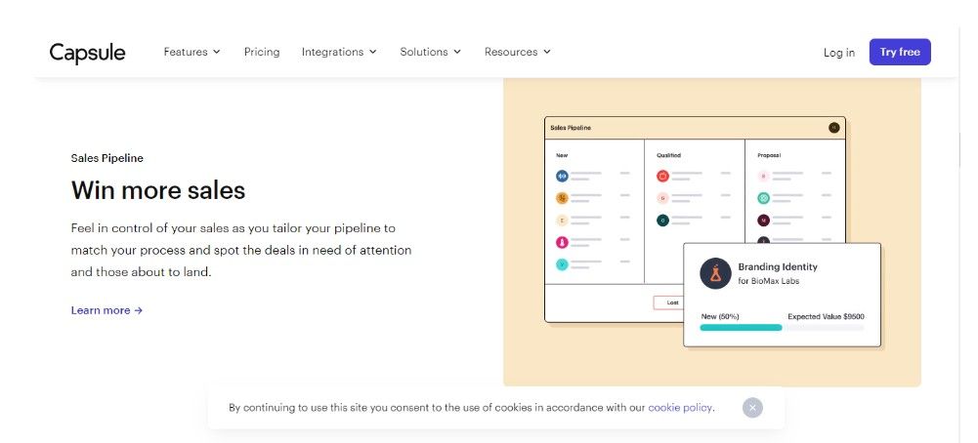Click the Capsule logo
978x443 pixels.
pyautogui.click(x=88, y=53)
